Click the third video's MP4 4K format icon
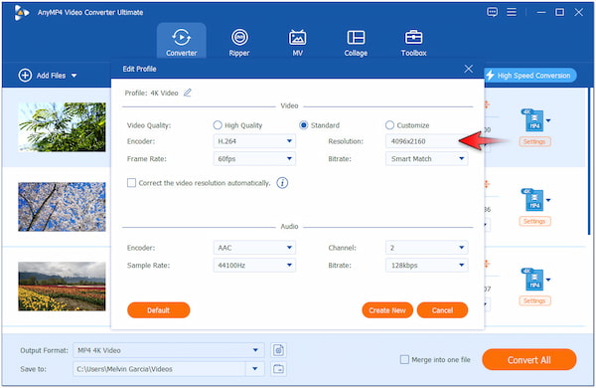 [x=532, y=280]
